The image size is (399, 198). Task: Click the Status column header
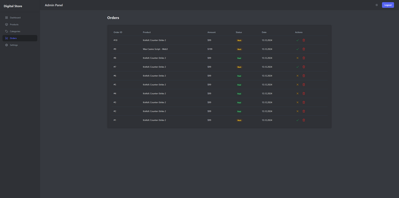point(239,32)
